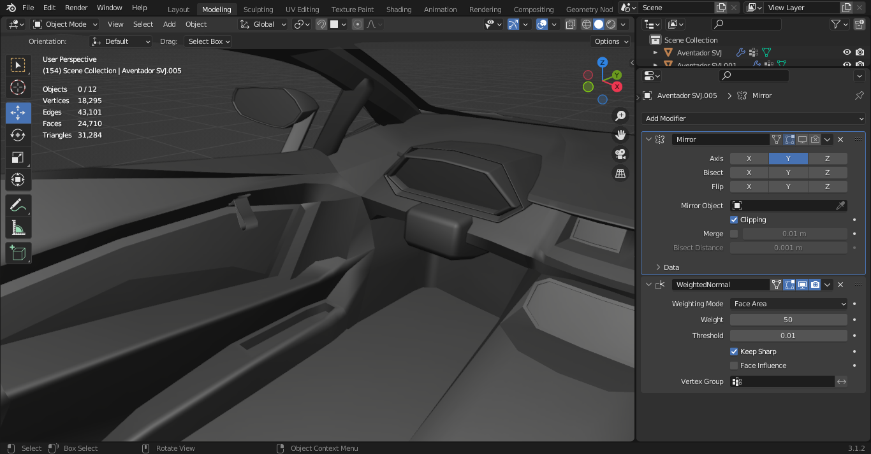Enable the Merge checkbox
The height and width of the screenshot is (454, 871).
point(734,234)
